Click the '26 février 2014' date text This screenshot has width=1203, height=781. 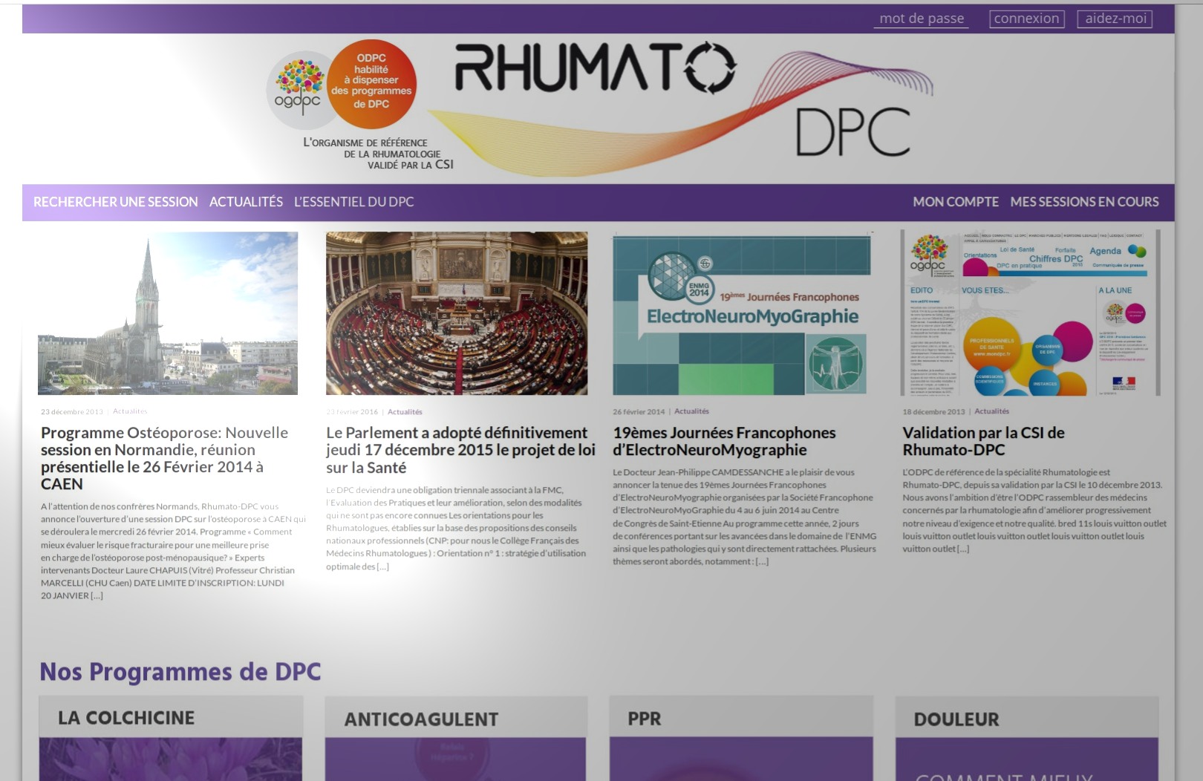click(639, 411)
